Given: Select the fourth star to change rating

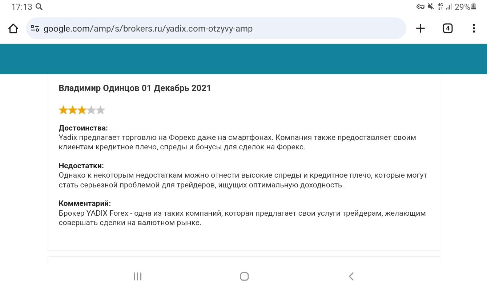Looking at the screenshot, I should (91, 109).
